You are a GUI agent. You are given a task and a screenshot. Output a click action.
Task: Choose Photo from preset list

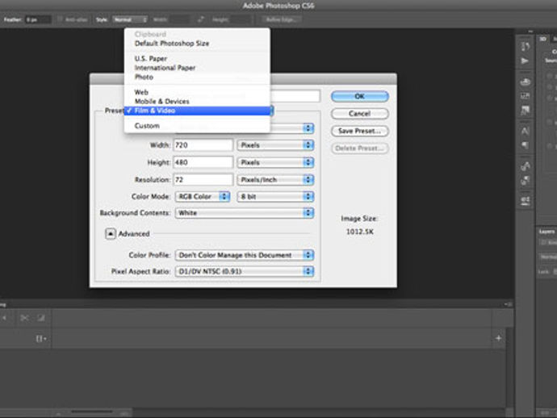tap(197, 77)
